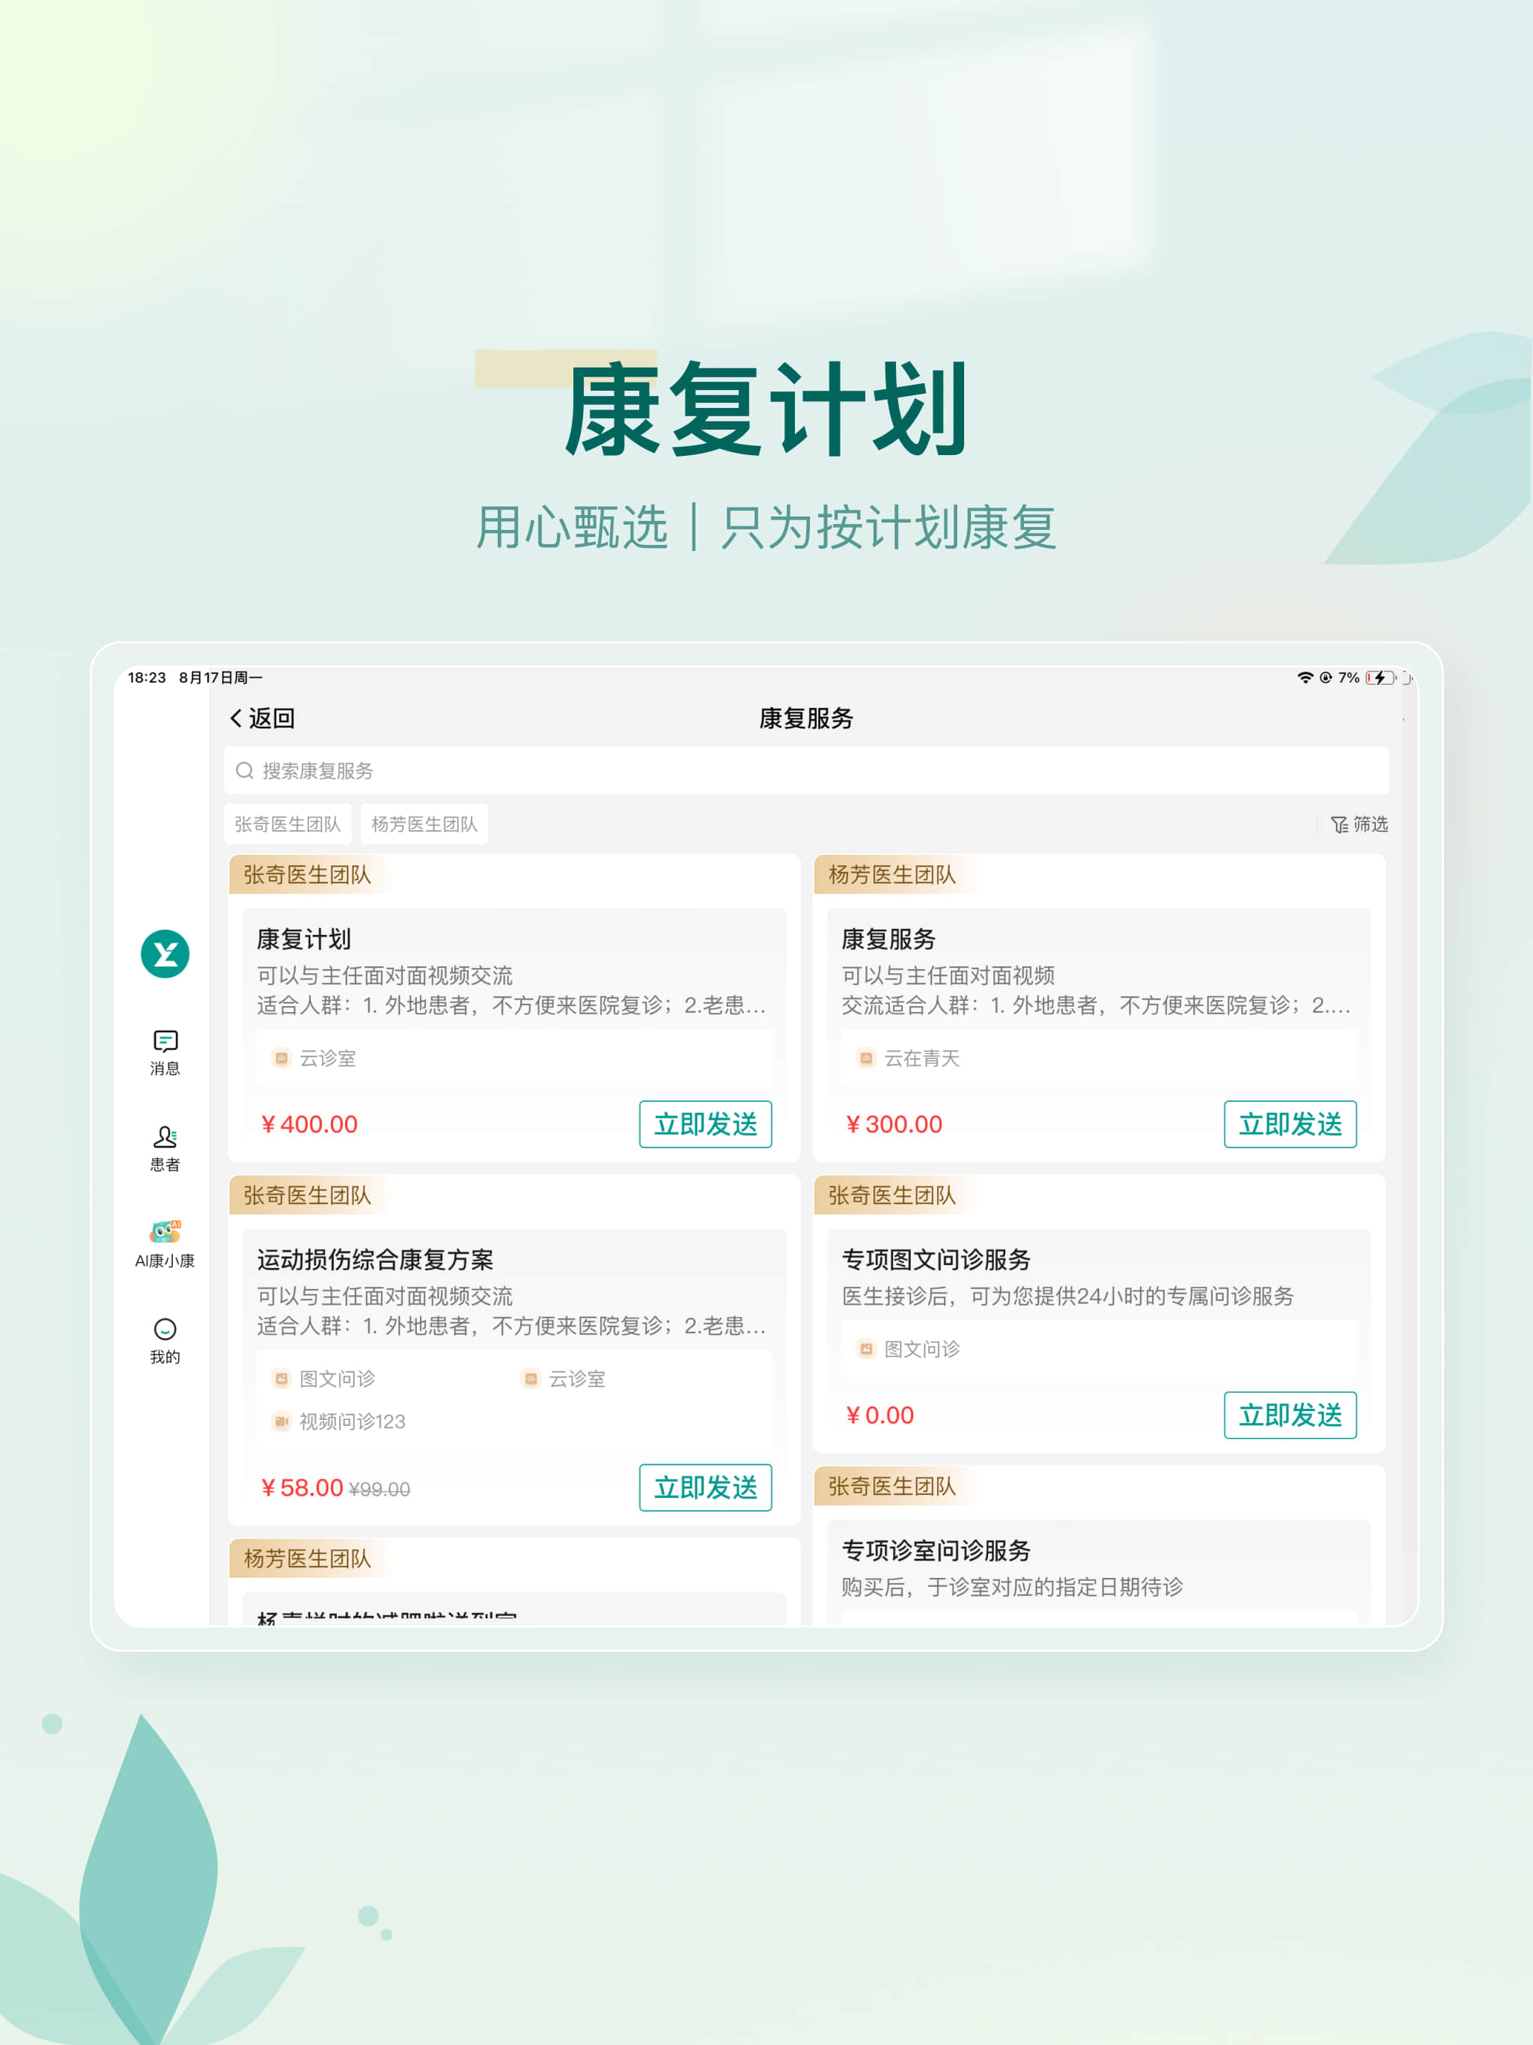Click the orientation lock status icon

[x=1326, y=677]
